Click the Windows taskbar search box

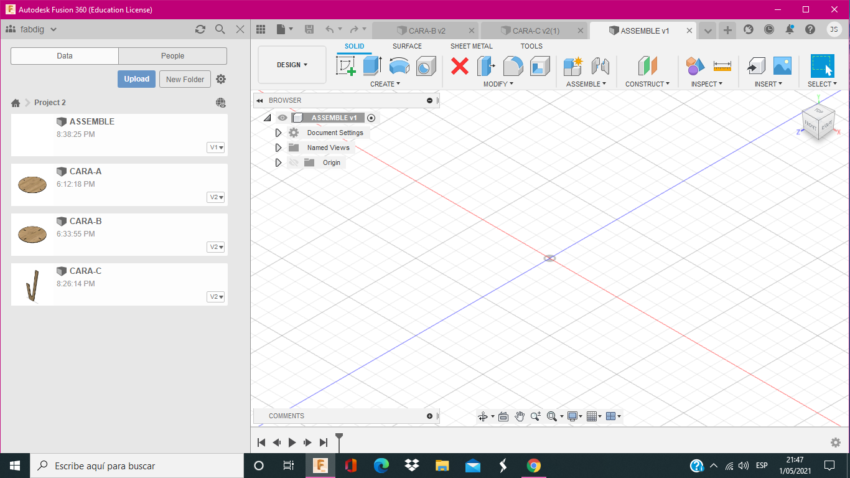tap(137, 466)
